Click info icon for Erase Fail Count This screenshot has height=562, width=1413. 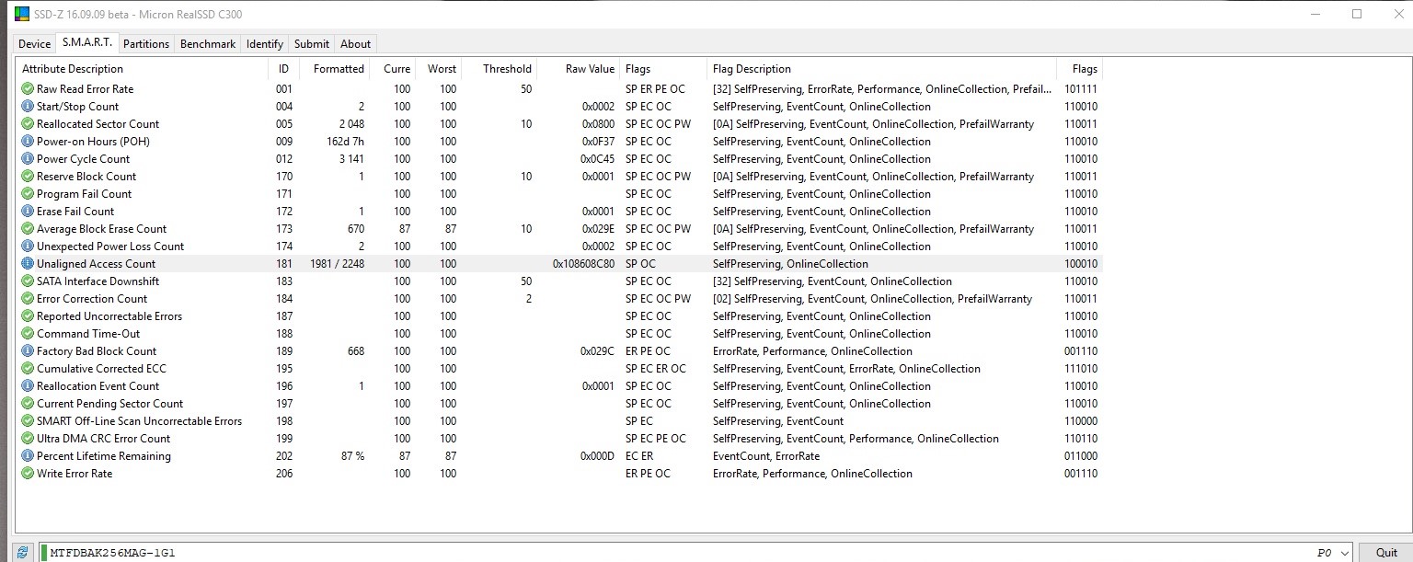tap(28, 212)
